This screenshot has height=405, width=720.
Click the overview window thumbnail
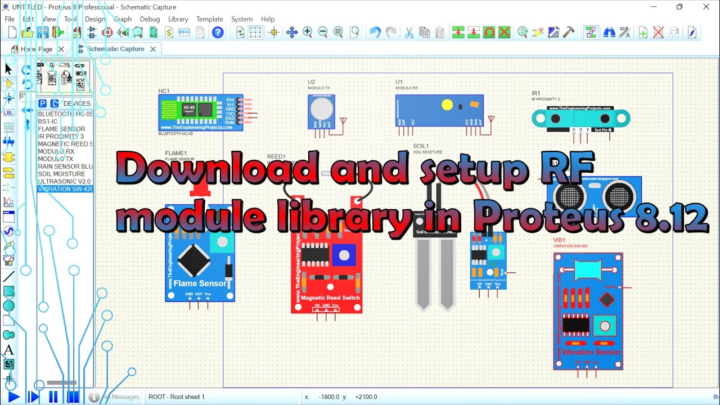tap(64, 76)
